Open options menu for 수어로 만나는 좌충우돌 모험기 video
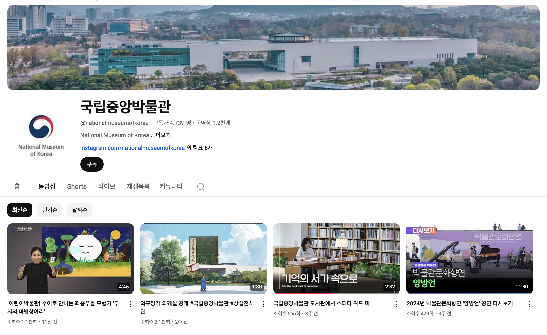The height and width of the screenshot is (335, 547). pyautogui.click(x=130, y=304)
